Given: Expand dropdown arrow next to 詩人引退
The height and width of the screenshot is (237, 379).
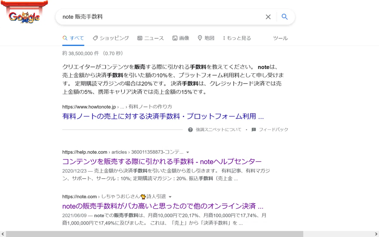Looking at the screenshot, I should pyautogui.click(x=170, y=197).
